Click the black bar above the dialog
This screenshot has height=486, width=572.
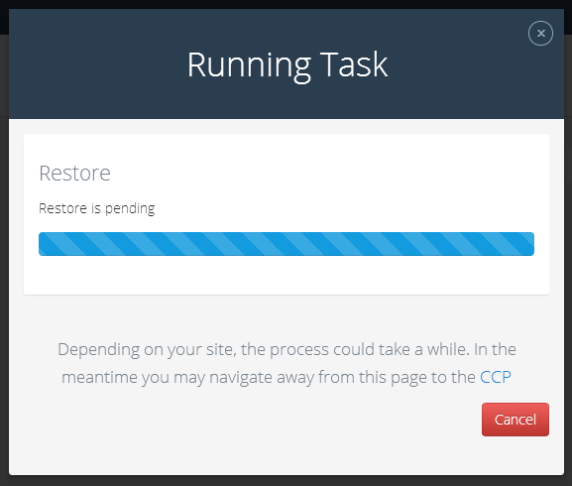tap(286, 4)
